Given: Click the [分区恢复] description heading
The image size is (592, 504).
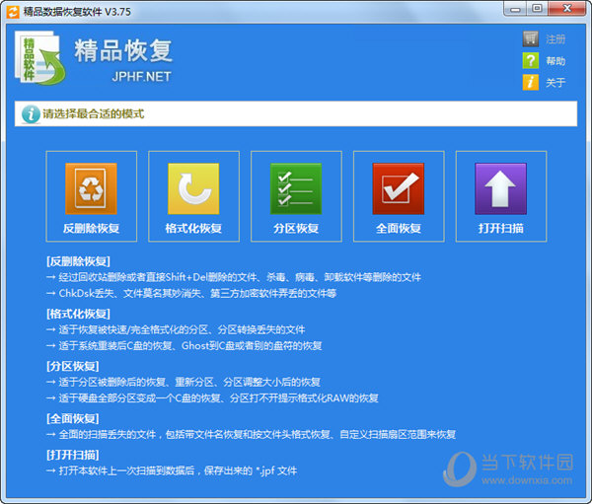Looking at the screenshot, I should (x=72, y=366).
